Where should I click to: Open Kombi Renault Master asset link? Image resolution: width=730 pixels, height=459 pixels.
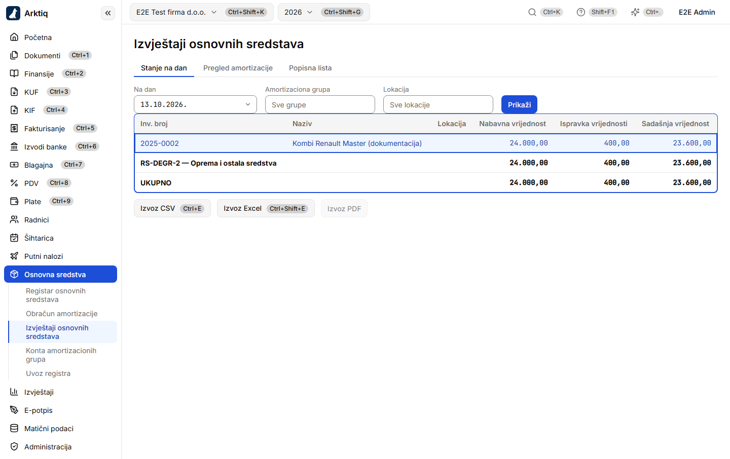pyautogui.click(x=357, y=143)
